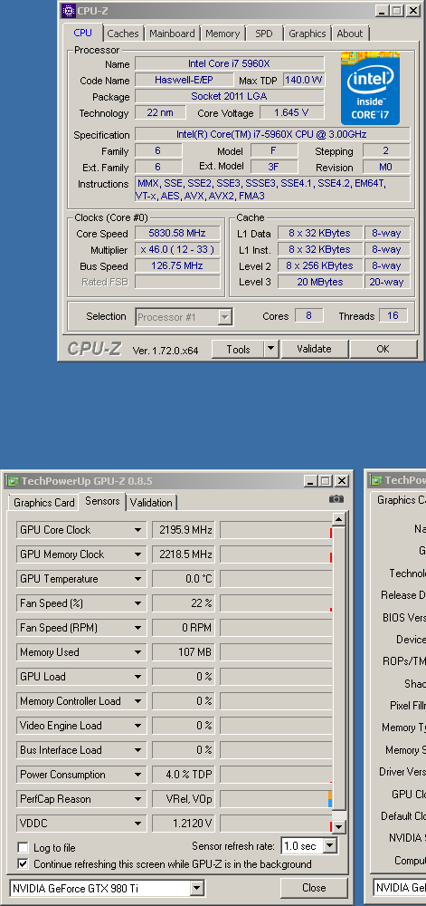Click the PerfCap Reason value VRel, VOp

coord(184,799)
